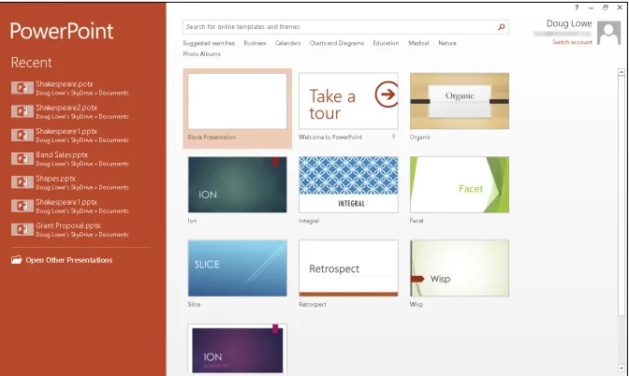This screenshot has height=376, width=629.
Task: Click the Open Other Presentations folder icon
Action: coord(17,260)
